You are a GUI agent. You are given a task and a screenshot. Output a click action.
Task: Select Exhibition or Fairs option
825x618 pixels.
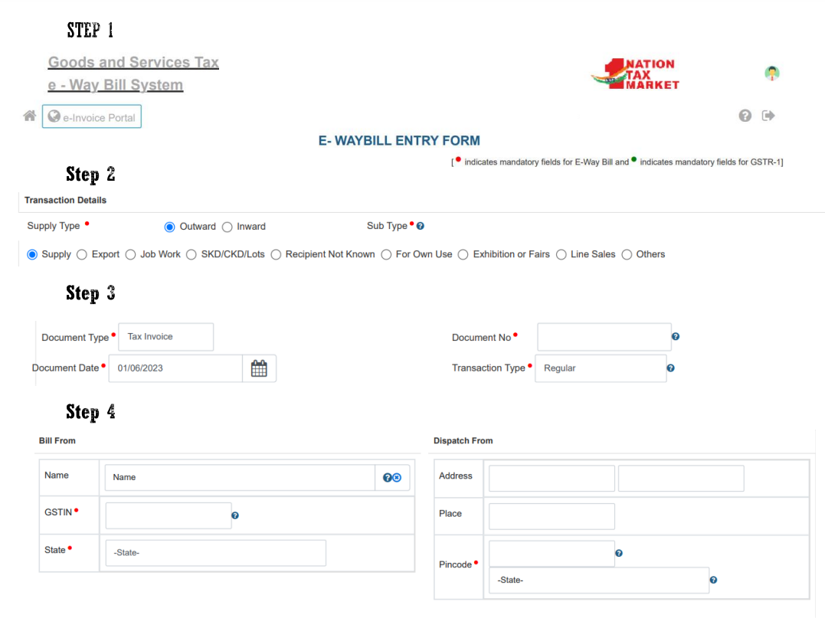(463, 254)
